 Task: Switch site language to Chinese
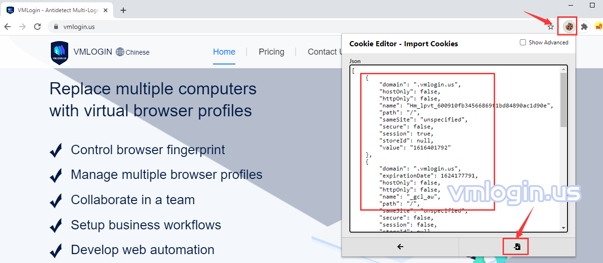(x=137, y=52)
